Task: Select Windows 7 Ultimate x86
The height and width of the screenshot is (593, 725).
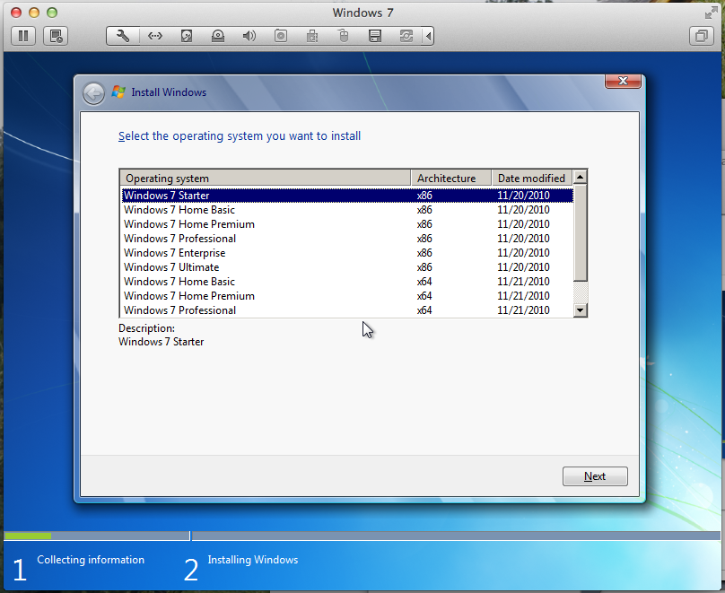Action: click(347, 267)
